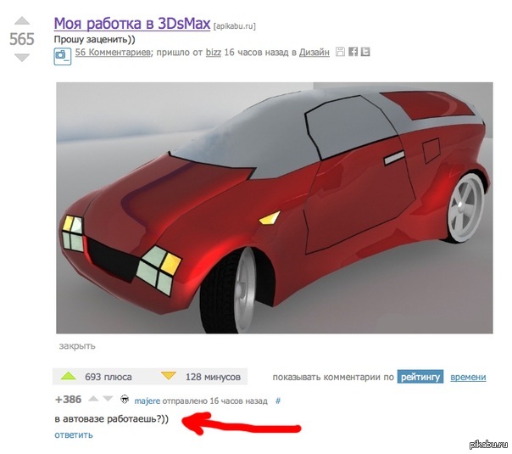
Task: Click the camera image-post icon
Action: (63, 56)
